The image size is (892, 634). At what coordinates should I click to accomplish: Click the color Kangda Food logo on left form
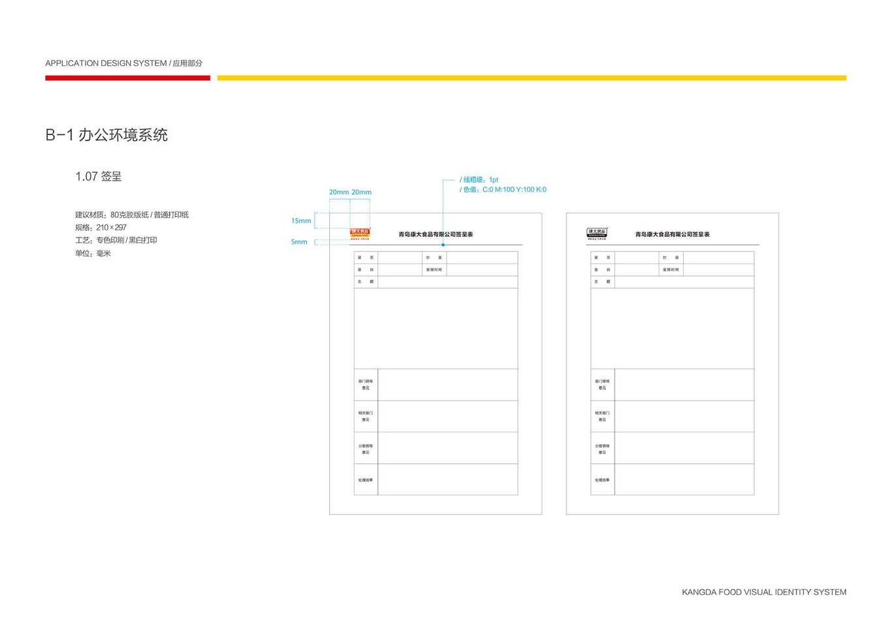(360, 234)
